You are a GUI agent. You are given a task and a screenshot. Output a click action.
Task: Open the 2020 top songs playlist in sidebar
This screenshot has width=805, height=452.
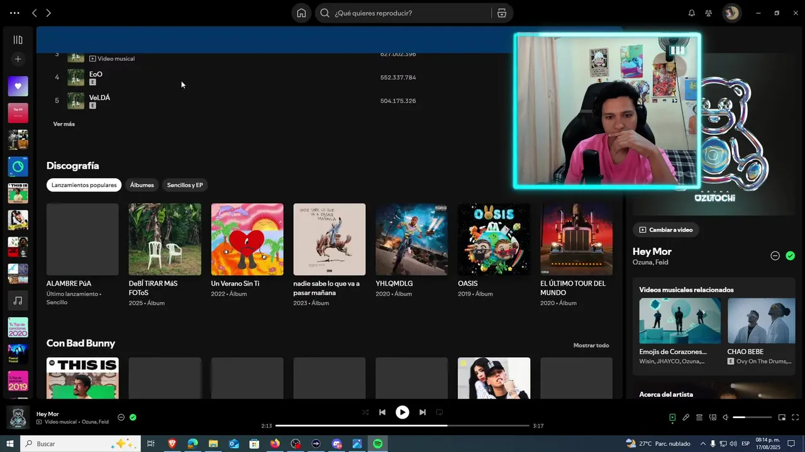(18, 327)
